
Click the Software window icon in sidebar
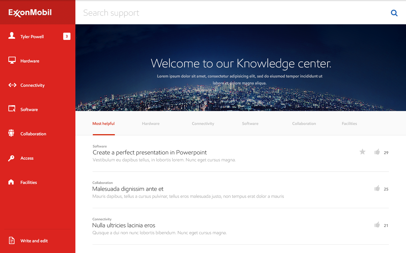[12, 108]
